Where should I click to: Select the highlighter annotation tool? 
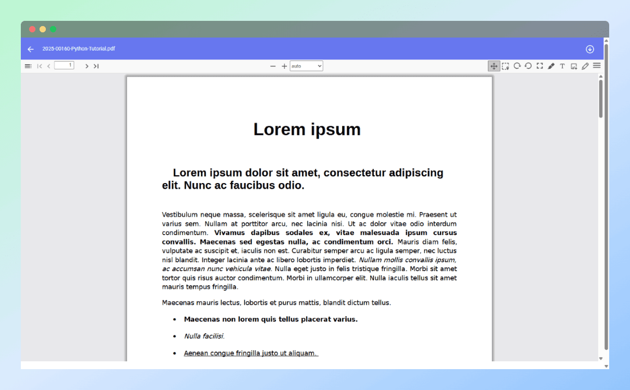[x=551, y=66]
